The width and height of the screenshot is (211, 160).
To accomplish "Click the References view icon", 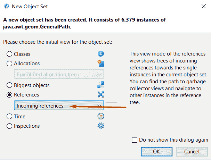I will click(101, 94).
